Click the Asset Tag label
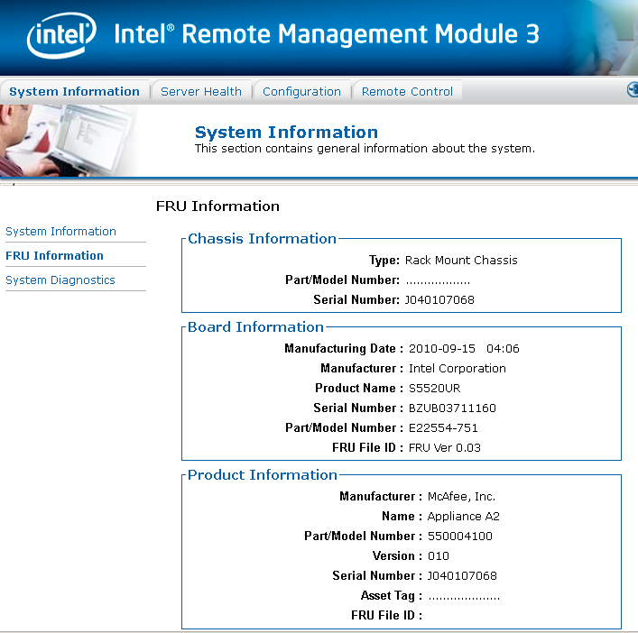This screenshot has height=633, width=638. click(392, 596)
